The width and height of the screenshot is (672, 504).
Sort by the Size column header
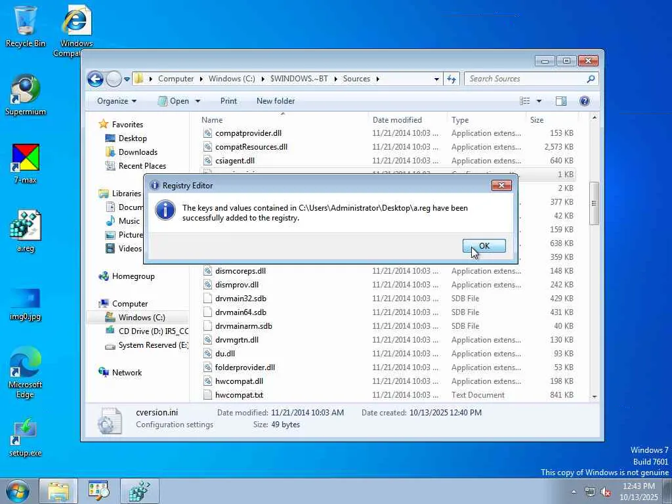tap(551, 120)
